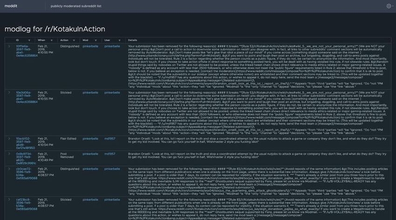The image size is (396, 220).
Task: Open the Action column filter icon
Action: coord(74,40)
